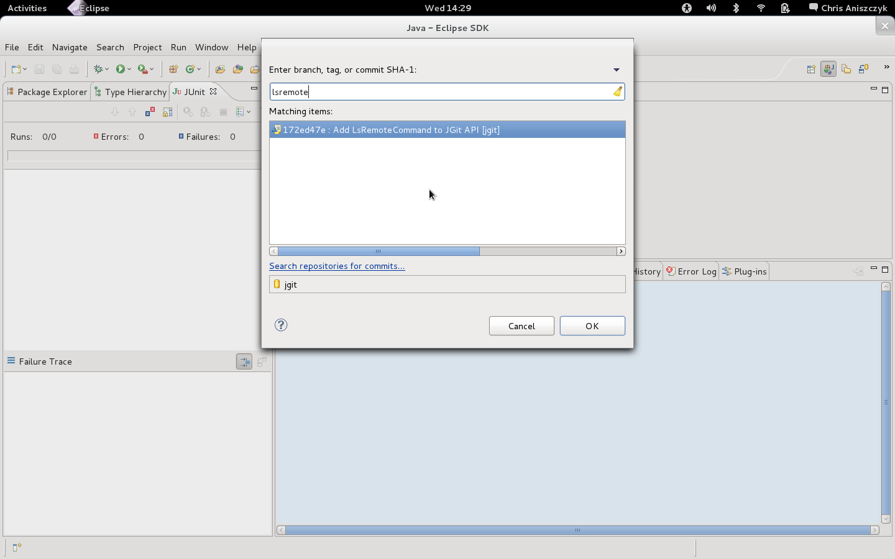Open the New wizard dropdown arrow
Viewport: 895px width, 559px height.
coord(25,69)
